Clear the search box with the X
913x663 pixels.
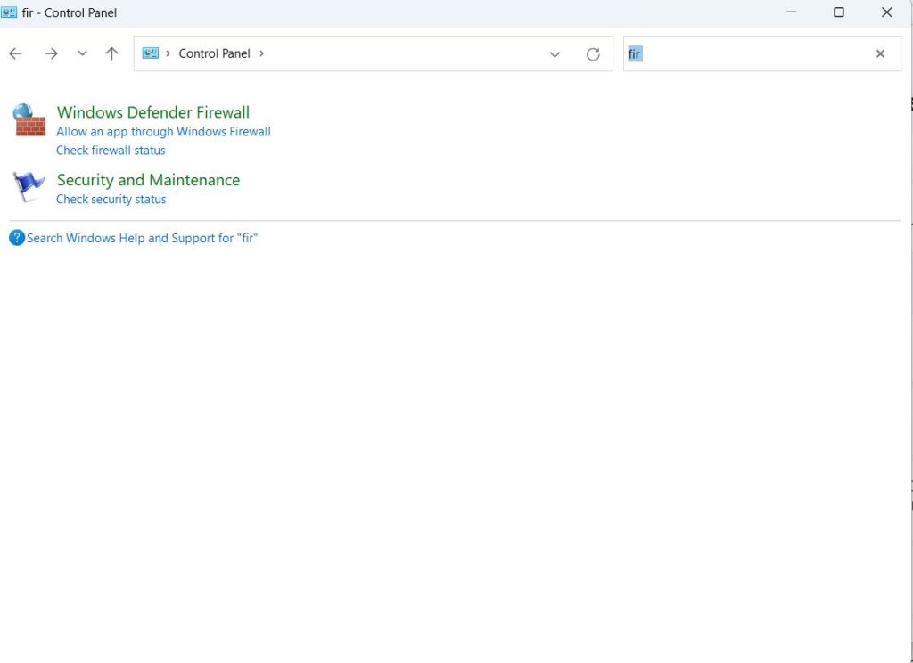880,53
